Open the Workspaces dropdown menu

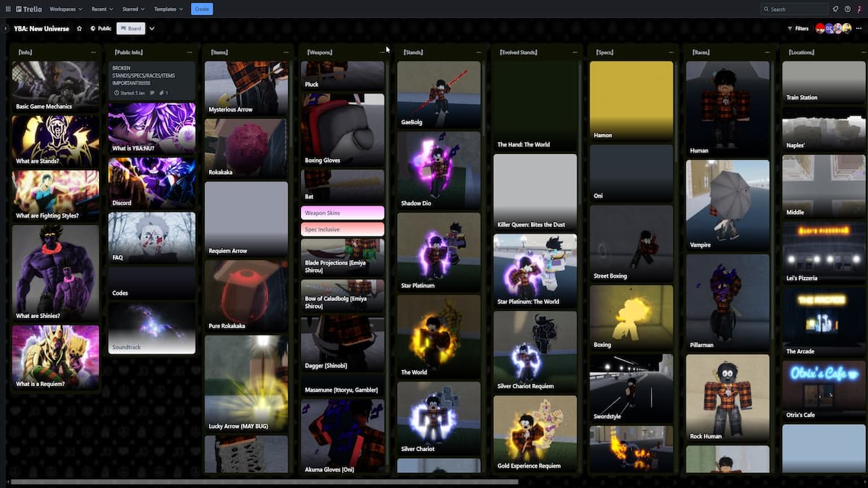pos(65,9)
